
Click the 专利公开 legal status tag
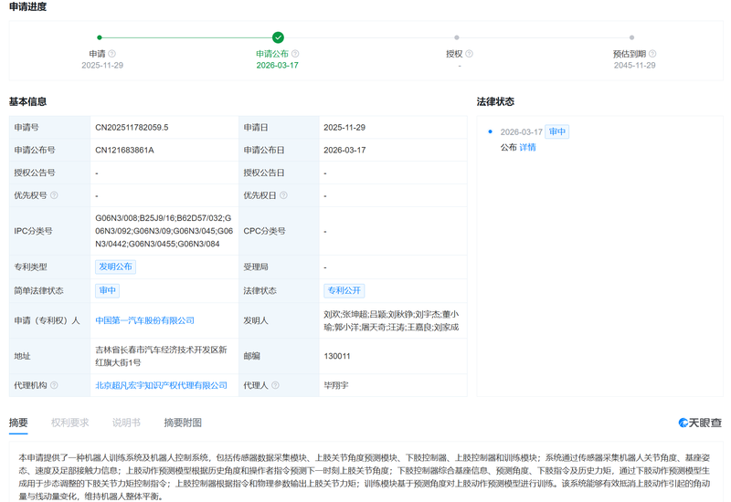(344, 290)
